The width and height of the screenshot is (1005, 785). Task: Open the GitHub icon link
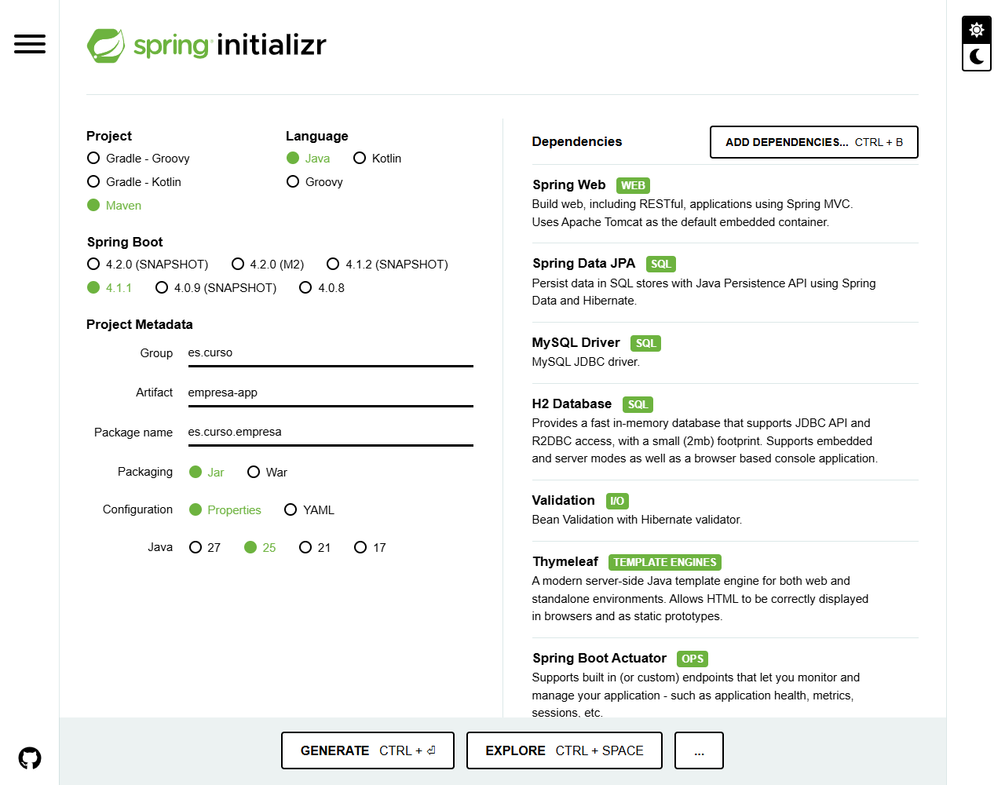pos(30,758)
